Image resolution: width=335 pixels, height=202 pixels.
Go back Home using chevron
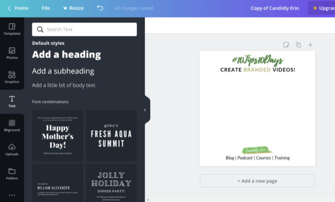[x=9, y=8]
